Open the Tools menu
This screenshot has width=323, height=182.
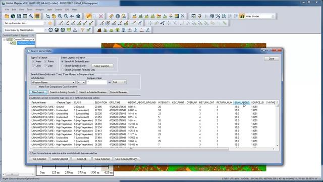coord(30,10)
